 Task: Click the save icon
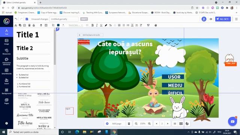27,19
